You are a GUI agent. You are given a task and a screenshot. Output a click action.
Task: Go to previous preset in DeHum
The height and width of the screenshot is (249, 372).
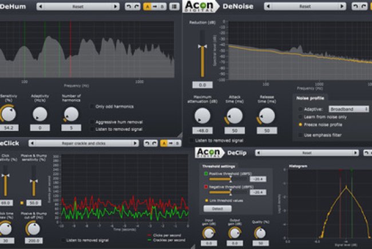(41, 6)
